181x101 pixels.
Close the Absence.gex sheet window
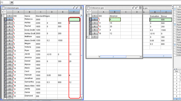pyautogui.click(x=140, y=8)
